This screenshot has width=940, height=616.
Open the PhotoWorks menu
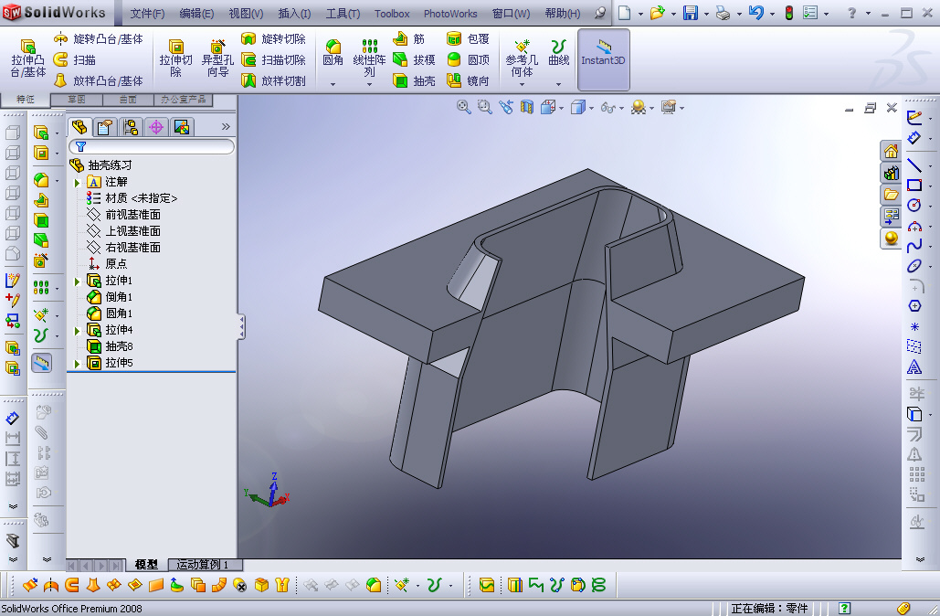click(x=450, y=13)
